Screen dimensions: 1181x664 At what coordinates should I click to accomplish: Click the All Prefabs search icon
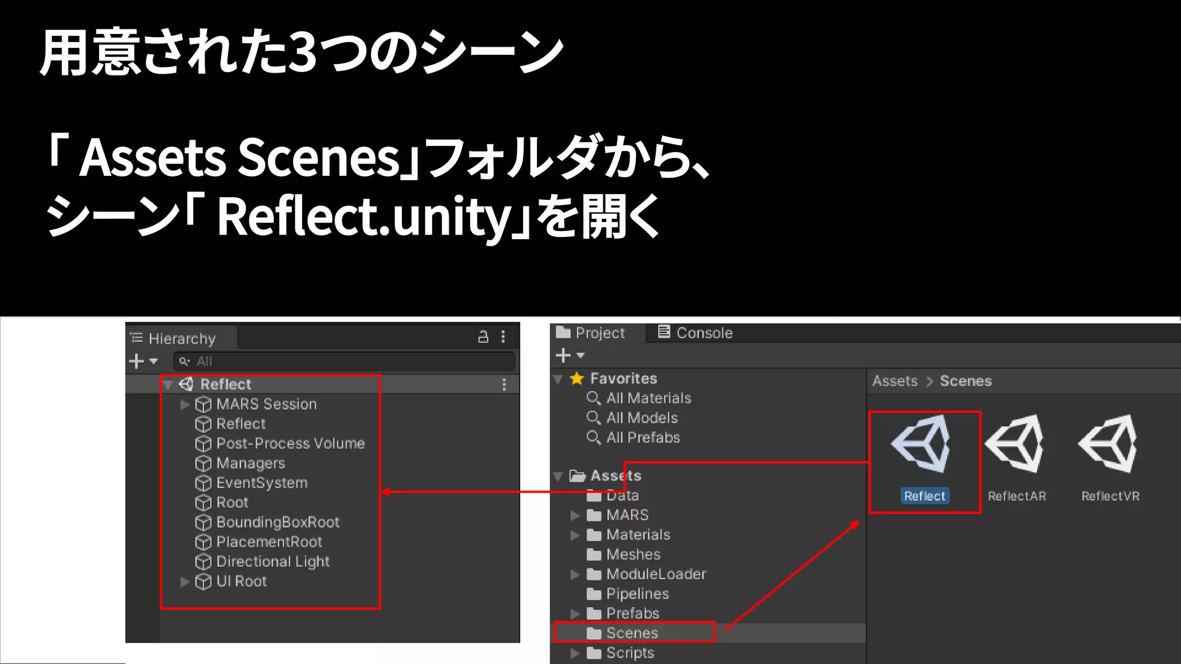tap(594, 437)
